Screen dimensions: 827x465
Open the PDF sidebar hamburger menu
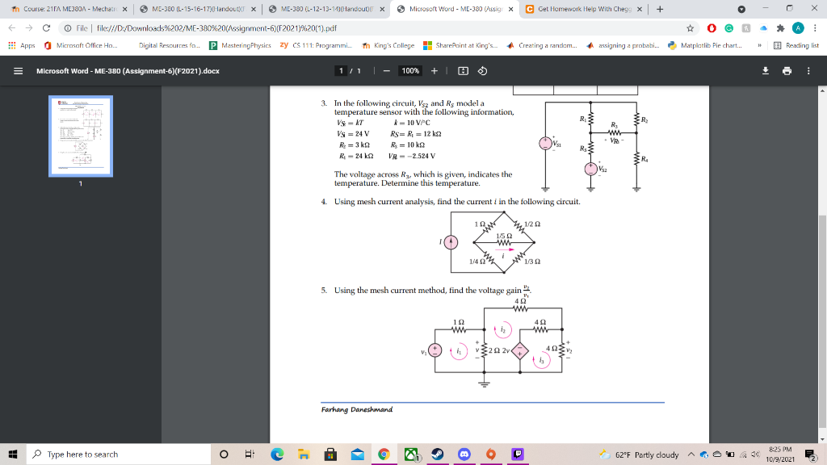pos(17,71)
